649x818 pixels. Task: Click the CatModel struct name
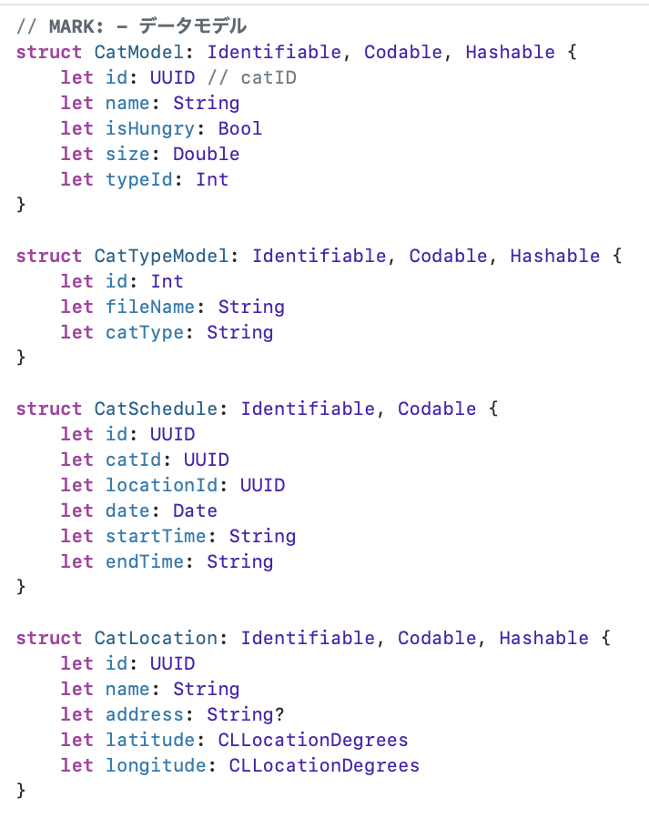pyautogui.click(x=138, y=52)
